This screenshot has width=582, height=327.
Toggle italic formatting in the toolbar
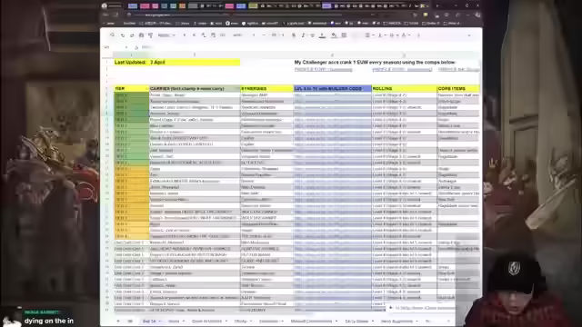click(x=303, y=35)
